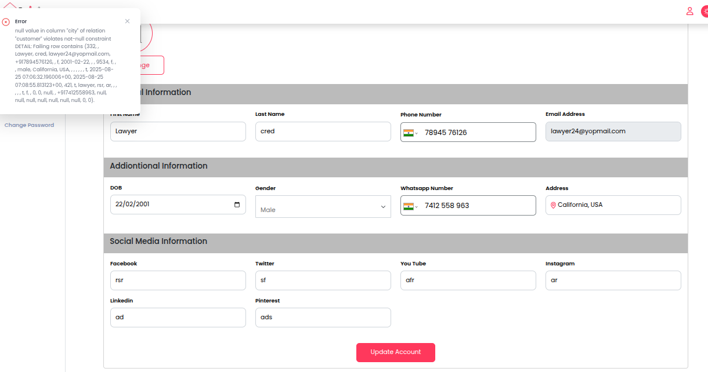
Task: Open Phone Number country code arrow
Action: click(x=417, y=133)
